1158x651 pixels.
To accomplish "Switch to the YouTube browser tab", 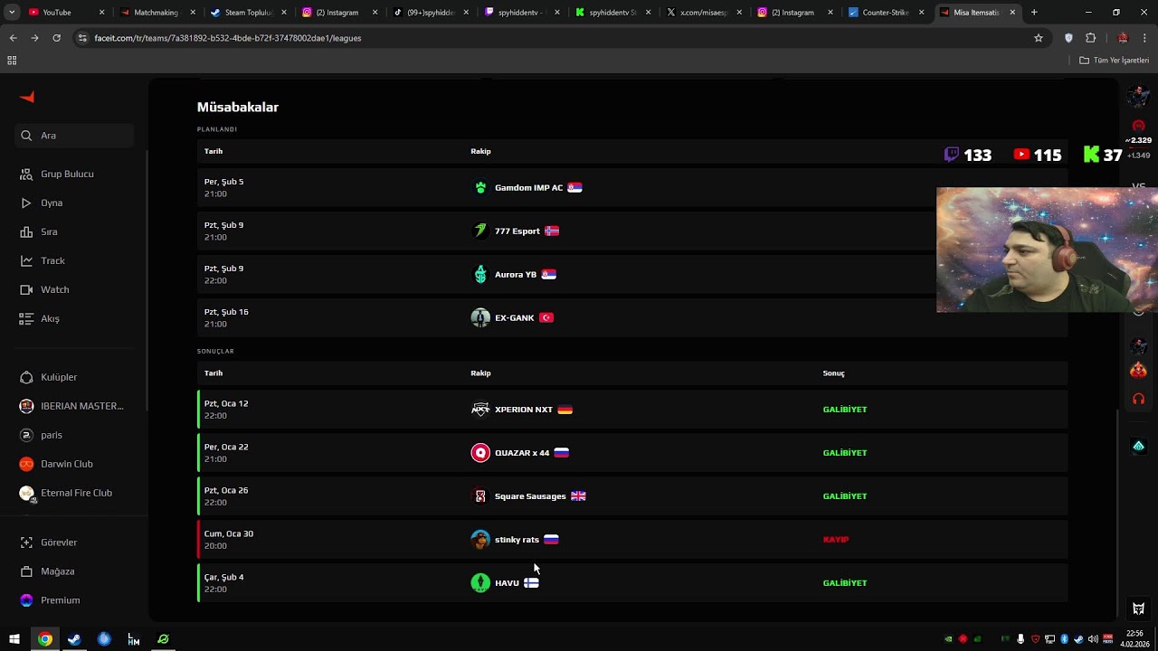I will pos(65,13).
